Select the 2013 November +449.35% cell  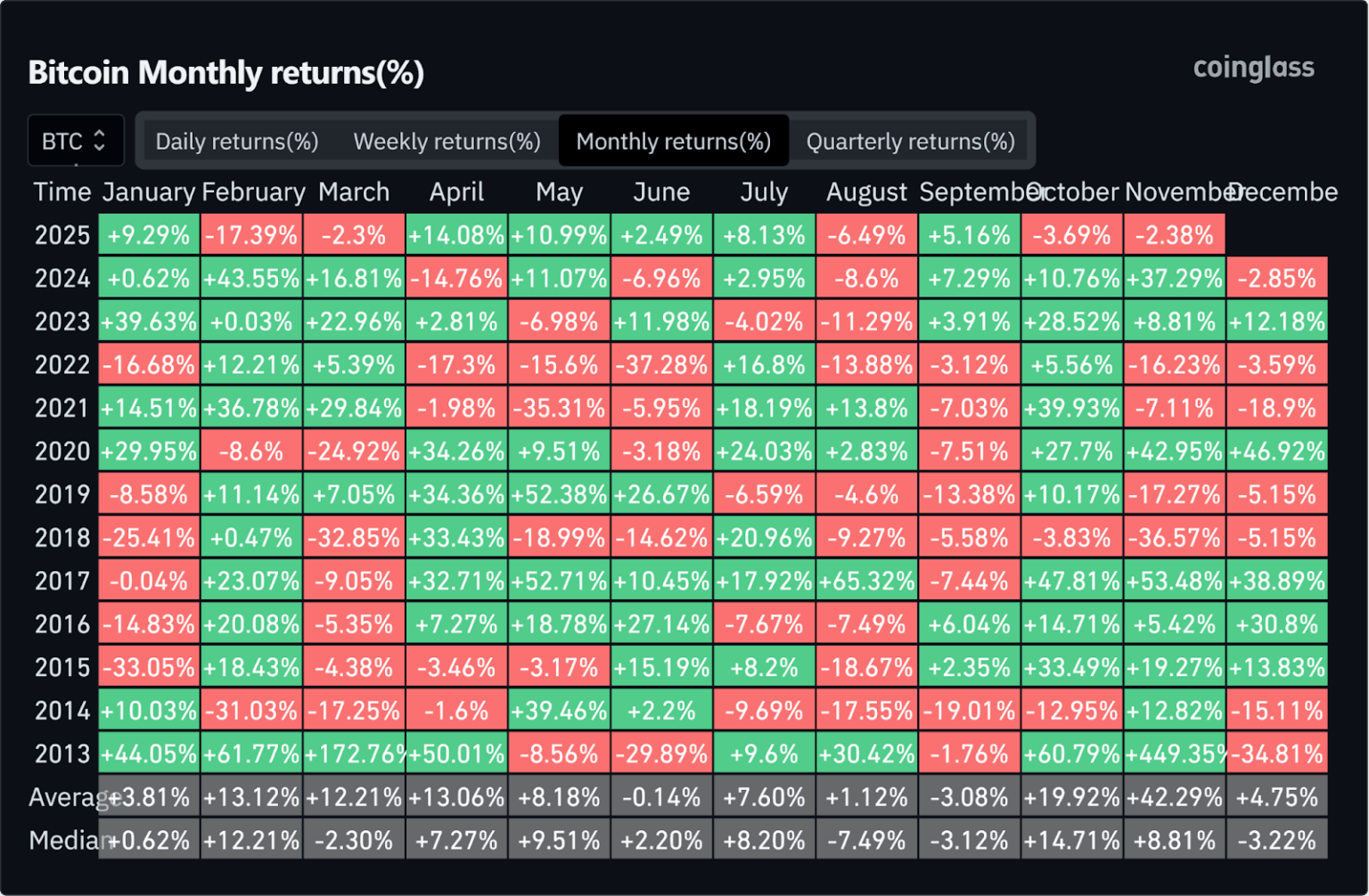click(x=1174, y=753)
